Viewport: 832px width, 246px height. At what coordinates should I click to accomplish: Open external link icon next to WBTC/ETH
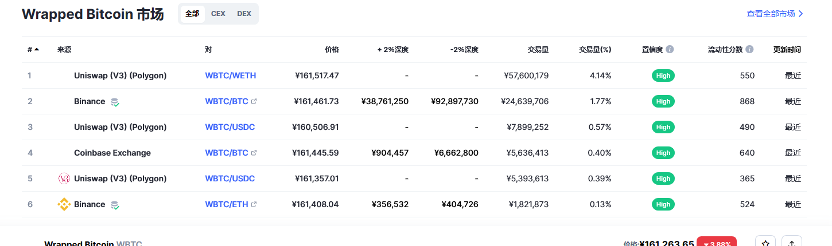(254, 204)
